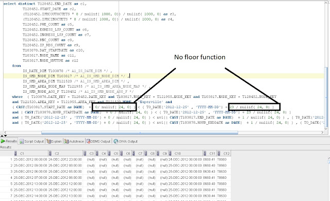This screenshot has height=201, width=330.
Task: Click the sort icon in column C2 header
Action: 50,153
